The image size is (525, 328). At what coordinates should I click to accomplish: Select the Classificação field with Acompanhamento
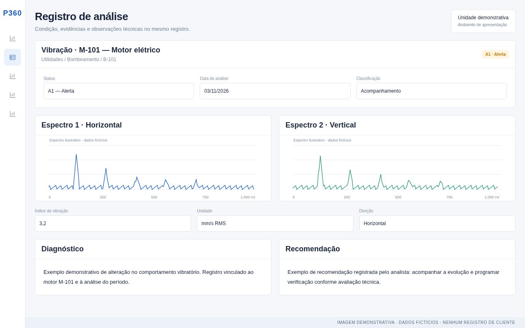tap(431, 91)
